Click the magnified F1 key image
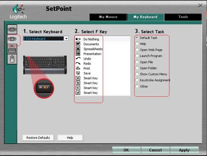 pyautogui.click(x=44, y=88)
